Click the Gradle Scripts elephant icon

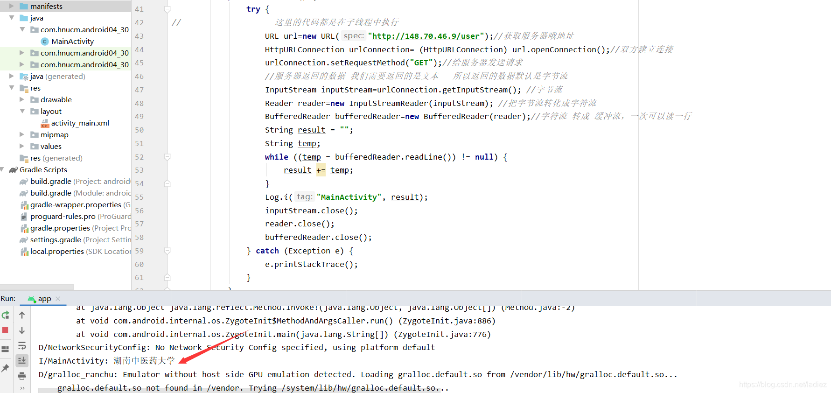pyautogui.click(x=14, y=170)
